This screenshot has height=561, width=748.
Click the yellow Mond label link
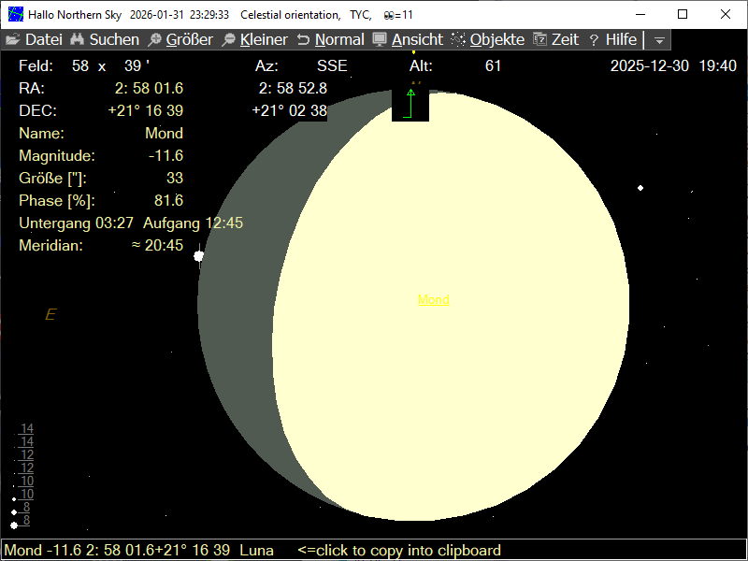point(433,300)
